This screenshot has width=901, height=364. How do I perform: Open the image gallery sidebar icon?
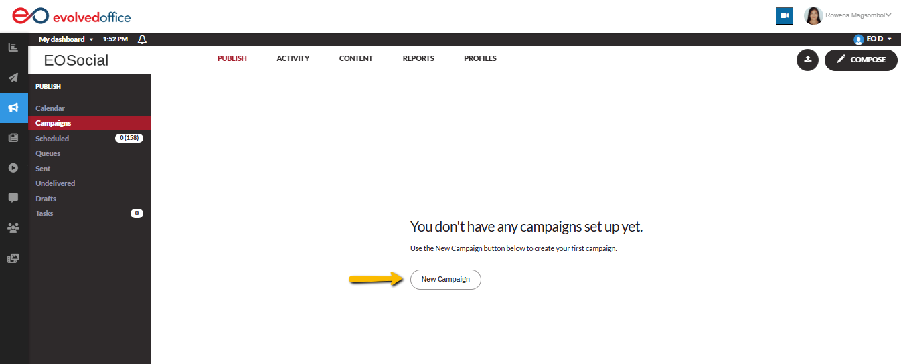coord(13,258)
